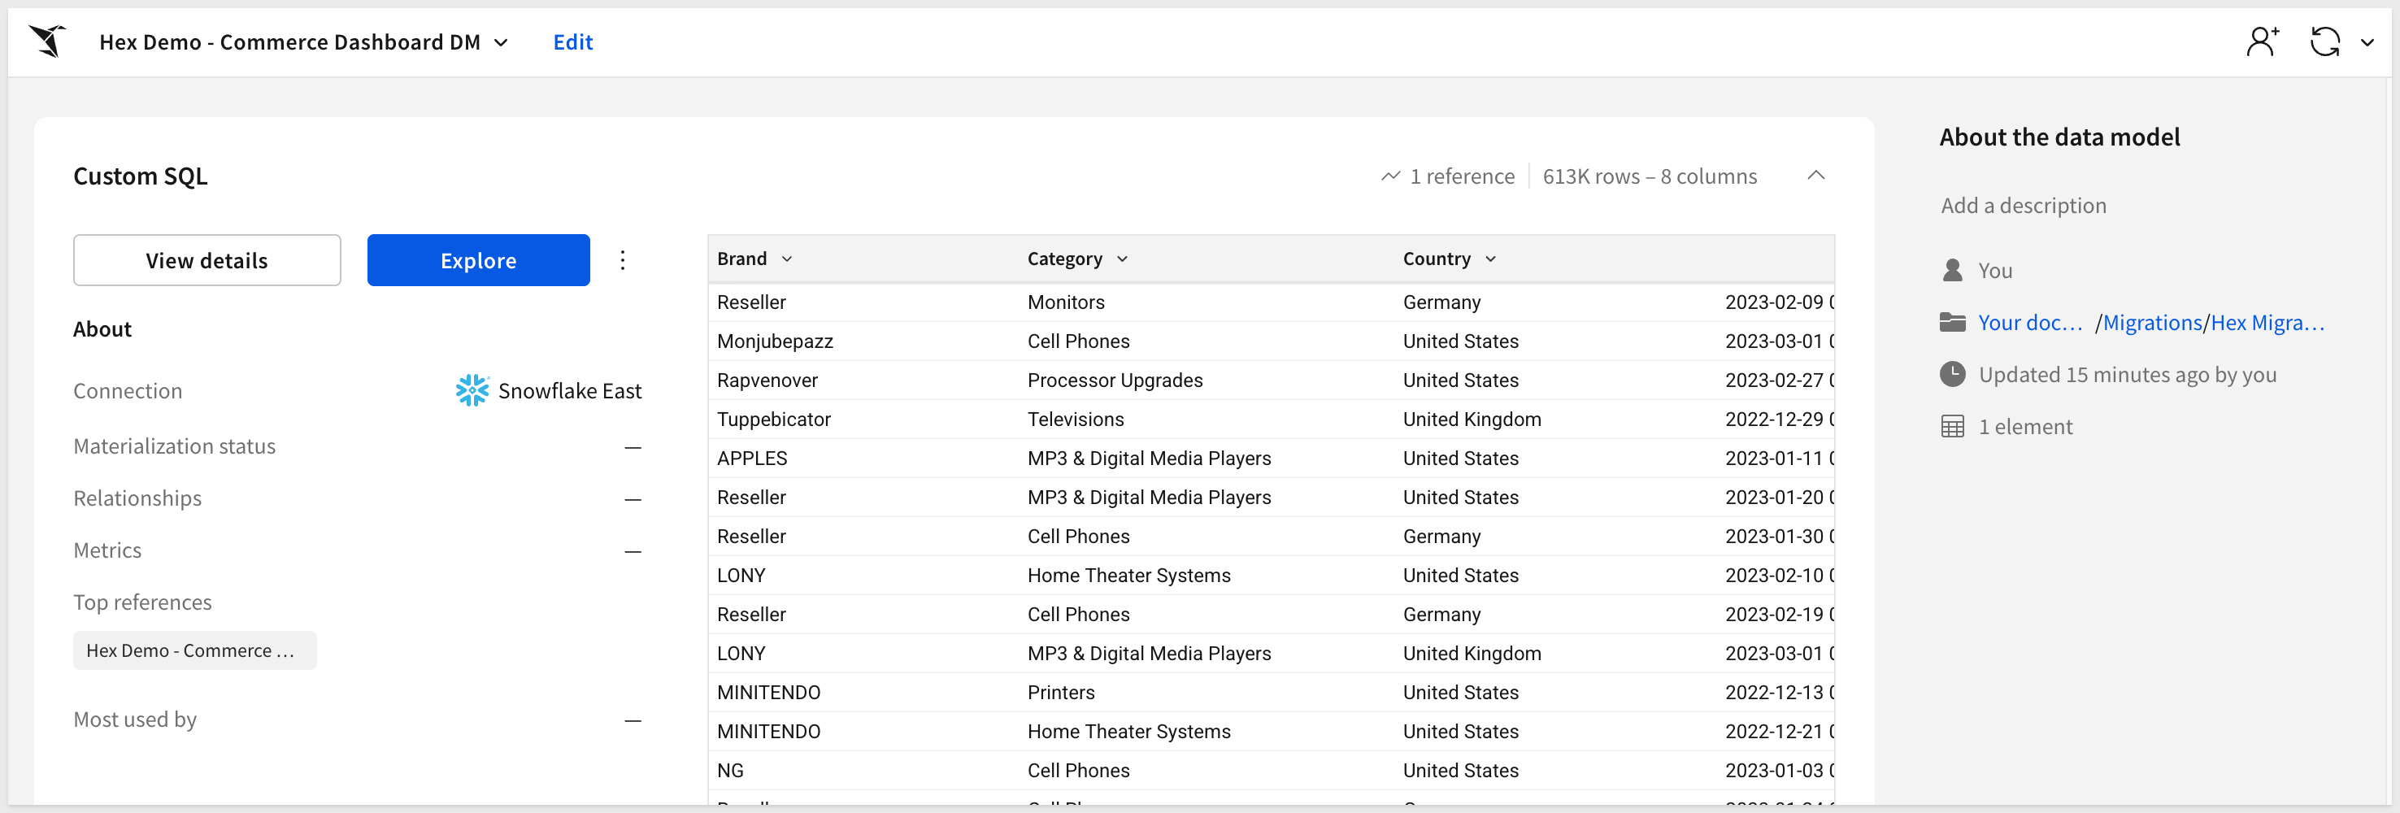The image size is (2400, 813).
Task: Click the 2022-12-29 date cell
Action: coord(1777,419)
